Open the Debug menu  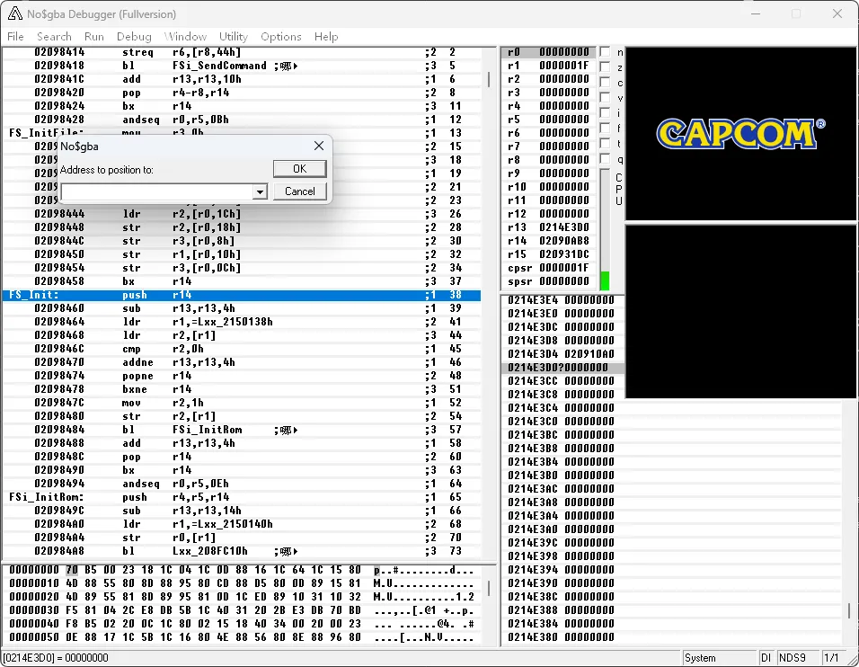click(x=134, y=37)
